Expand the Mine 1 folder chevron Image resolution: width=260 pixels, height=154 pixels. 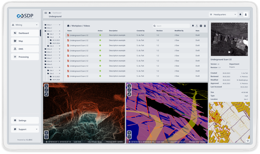pos(60,25)
